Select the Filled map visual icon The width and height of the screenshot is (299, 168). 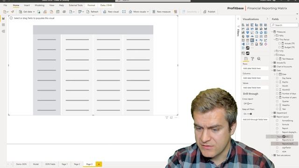248,36
